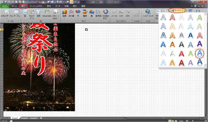This screenshot has width=208, height=122.
Task: Open the Page Layout ribbon tab
Action: [36, 6]
